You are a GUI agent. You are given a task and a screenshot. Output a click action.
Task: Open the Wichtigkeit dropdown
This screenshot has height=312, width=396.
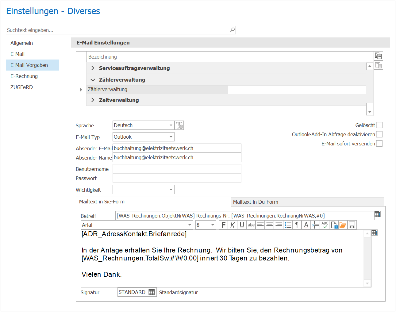[x=171, y=190]
